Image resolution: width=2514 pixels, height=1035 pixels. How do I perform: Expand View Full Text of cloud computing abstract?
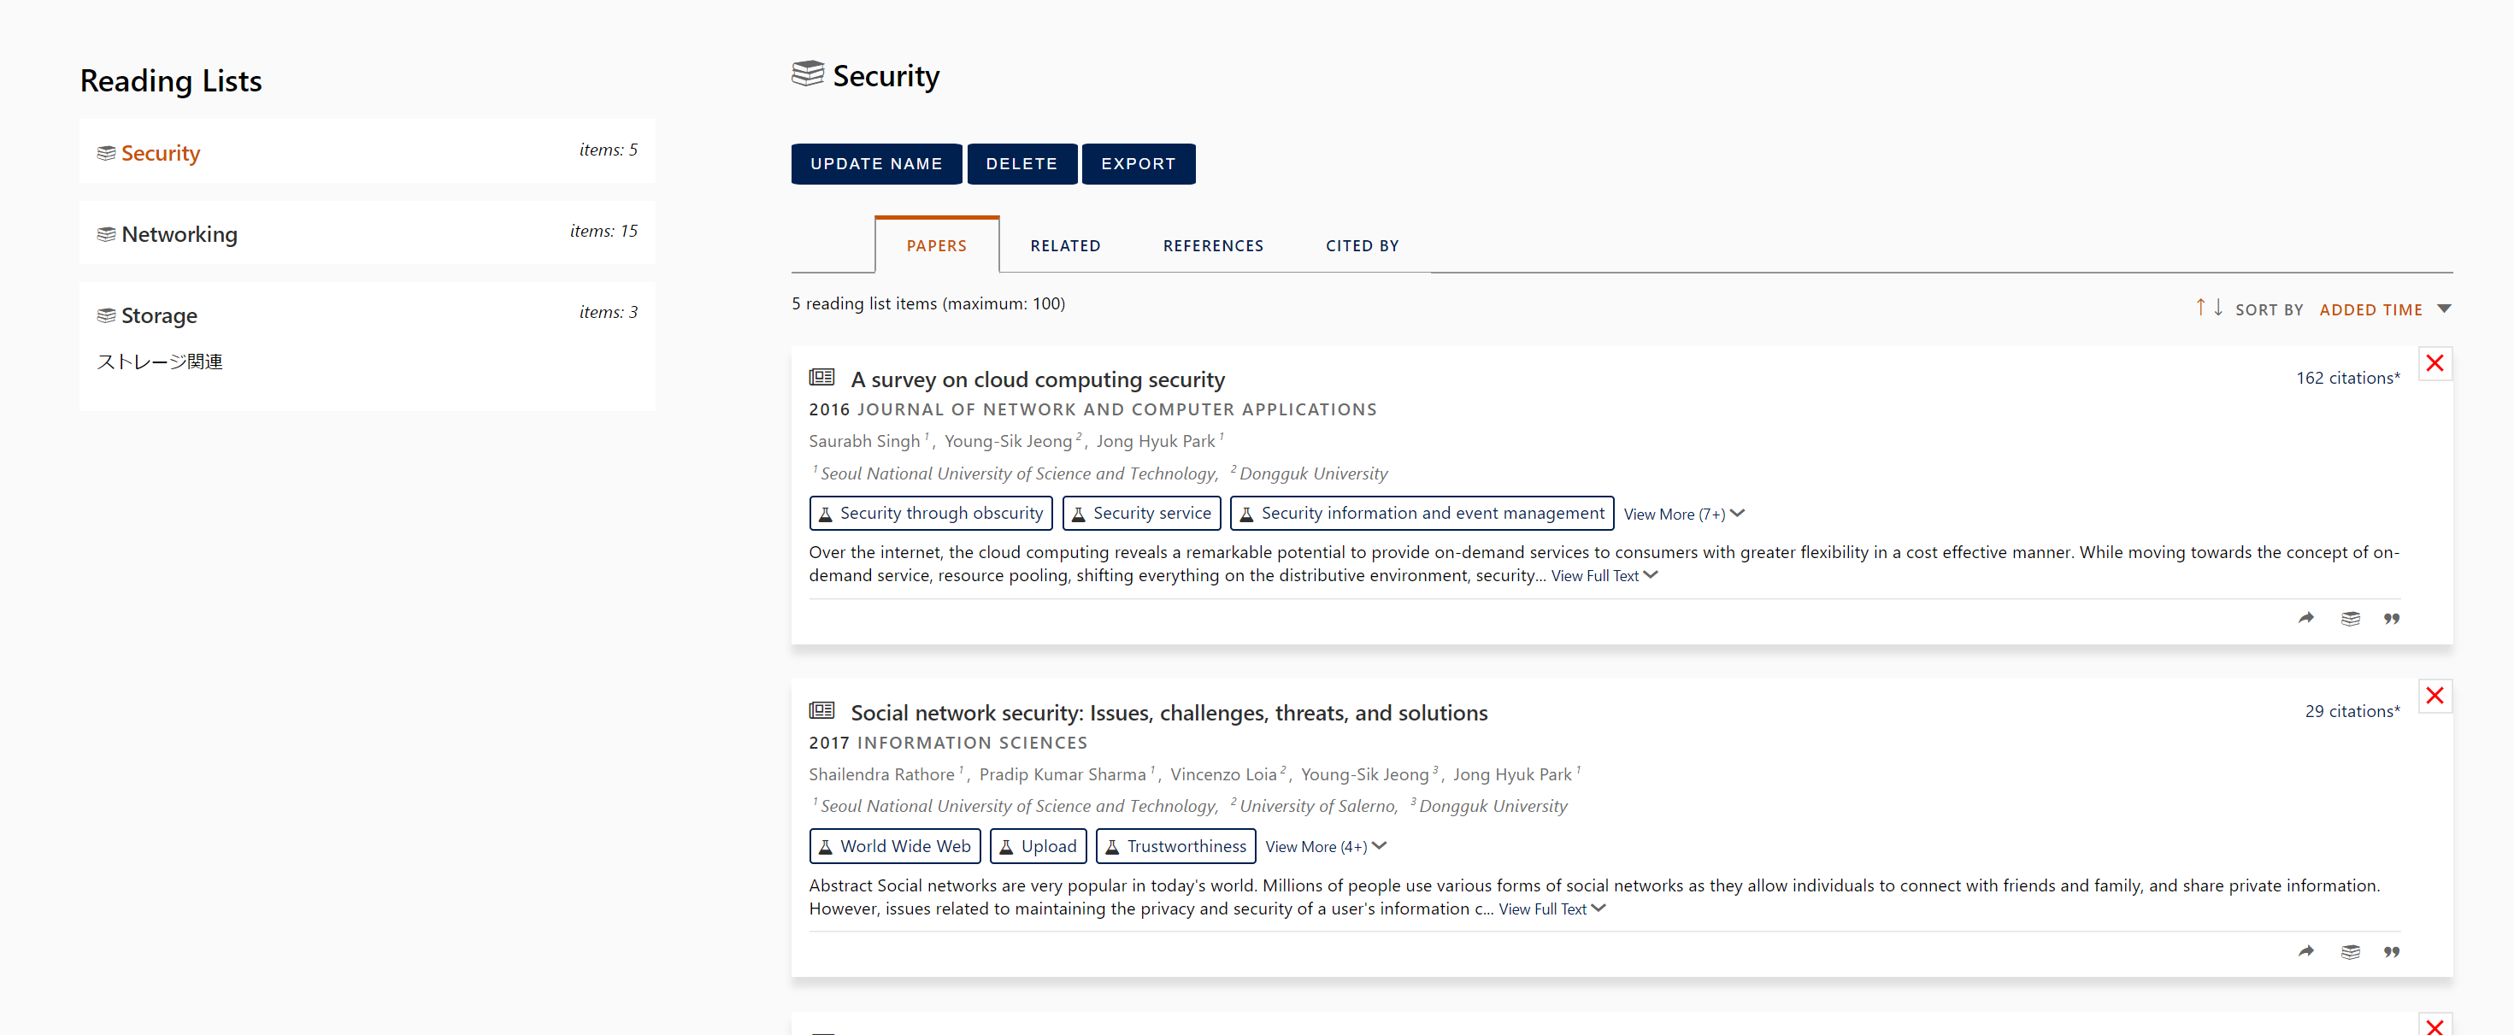tap(1604, 577)
